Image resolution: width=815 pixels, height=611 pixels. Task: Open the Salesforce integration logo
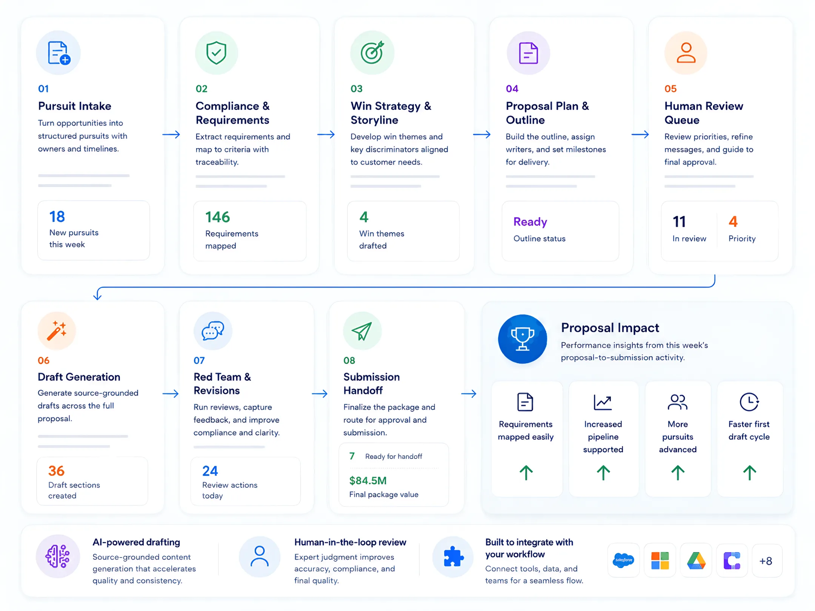point(623,560)
